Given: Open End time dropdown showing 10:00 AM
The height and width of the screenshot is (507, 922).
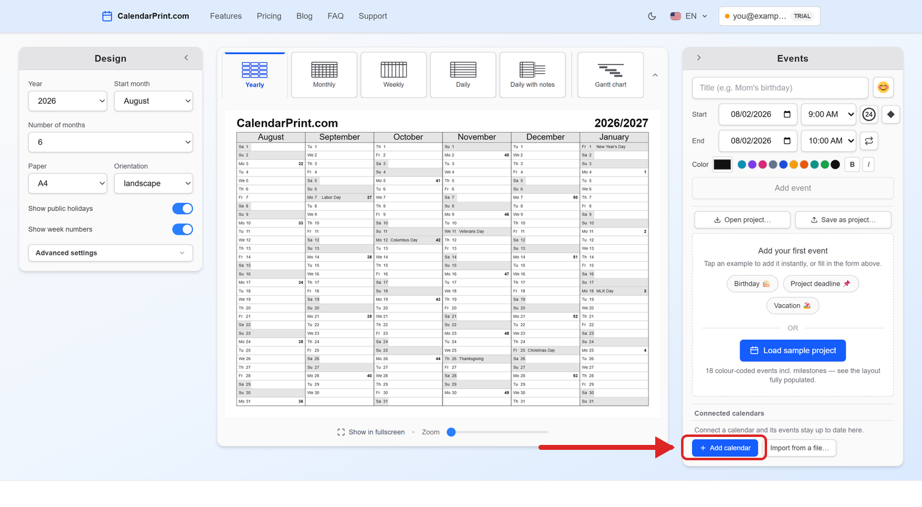Looking at the screenshot, I should point(829,141).
